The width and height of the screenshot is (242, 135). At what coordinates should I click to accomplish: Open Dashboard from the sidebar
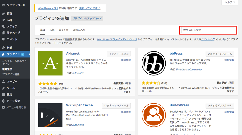click(16, 5)
